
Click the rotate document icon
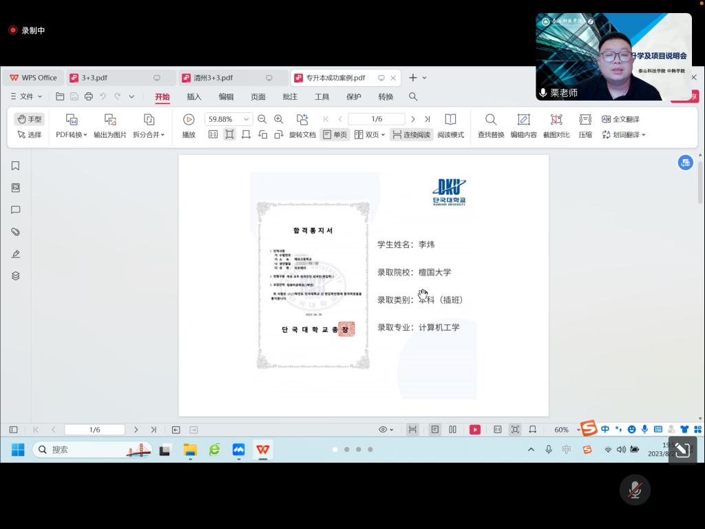(x=302, y=119)
